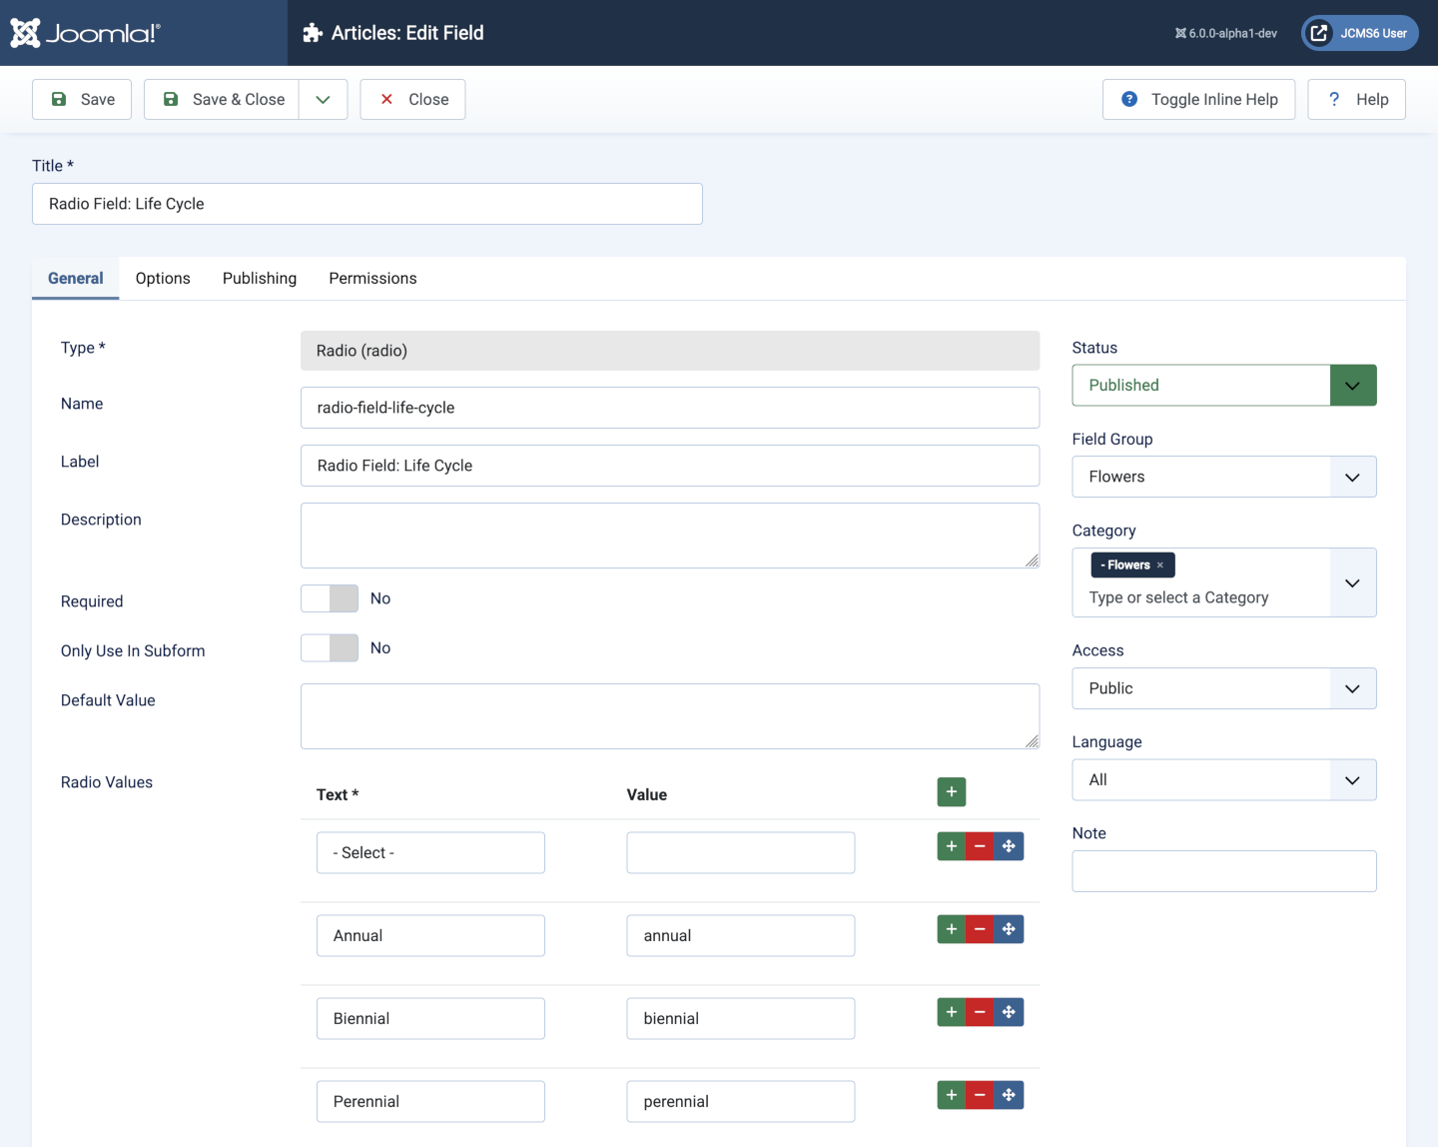Screen dimensions: 1438x1147
Task: Remove the Flowers category tag
Action: tap(1160, 566)
